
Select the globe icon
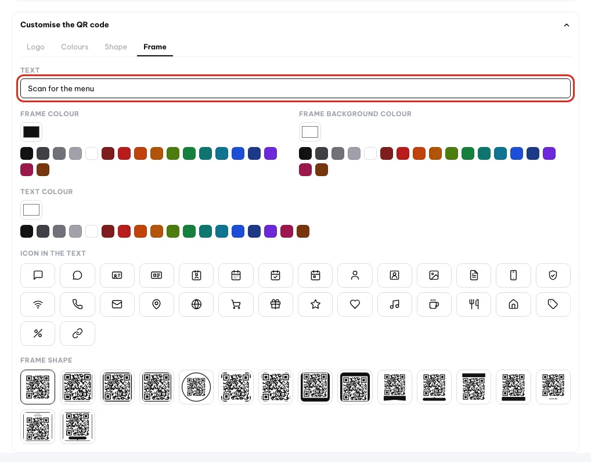(x=196, y=305)
